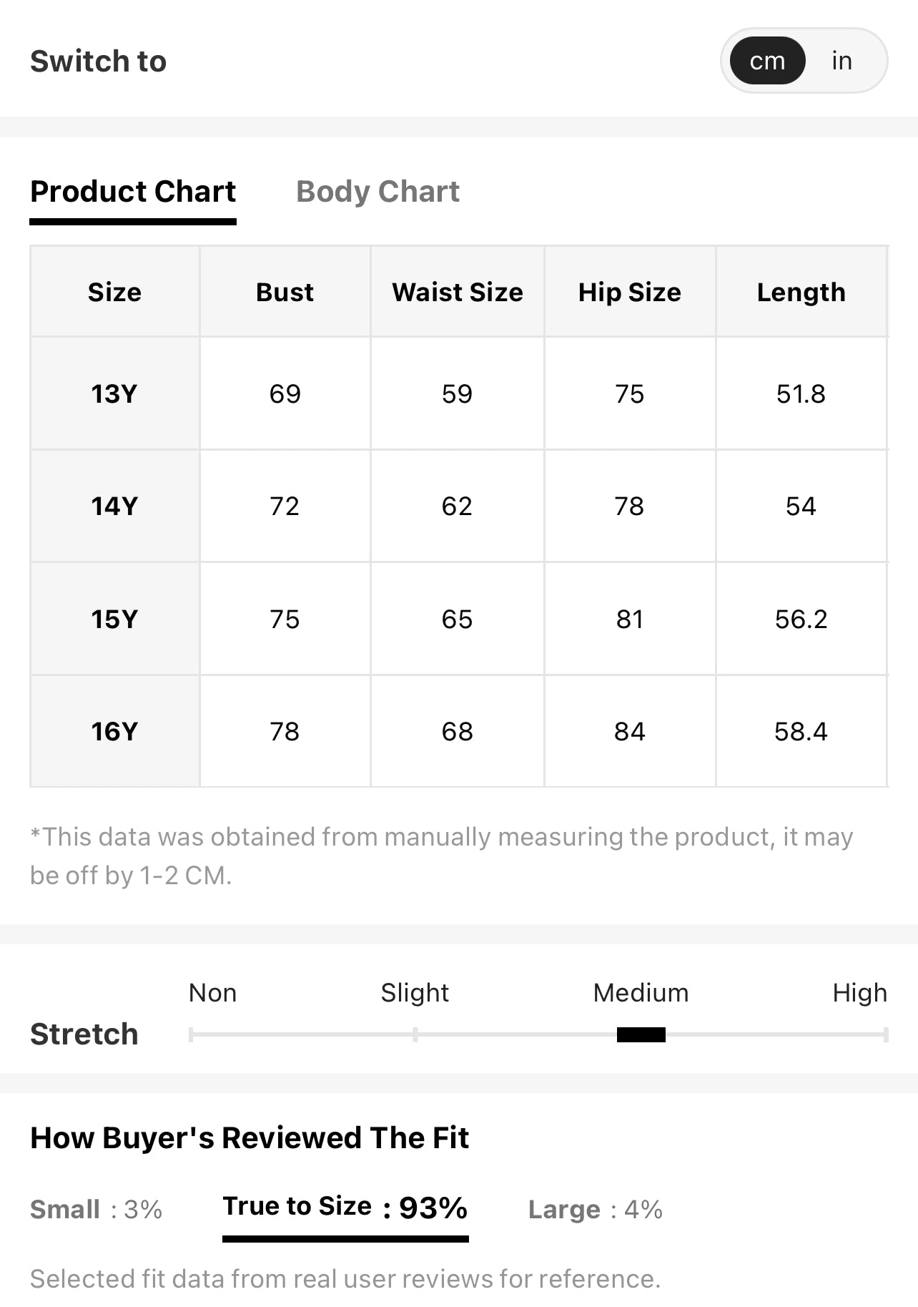
Task: Select the Large 4% fit rating
Action: coord(595,1210)
